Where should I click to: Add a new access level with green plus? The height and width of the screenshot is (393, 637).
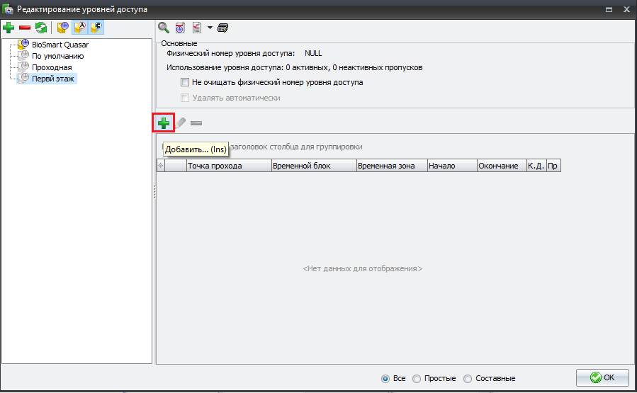(x=9, y=28)
